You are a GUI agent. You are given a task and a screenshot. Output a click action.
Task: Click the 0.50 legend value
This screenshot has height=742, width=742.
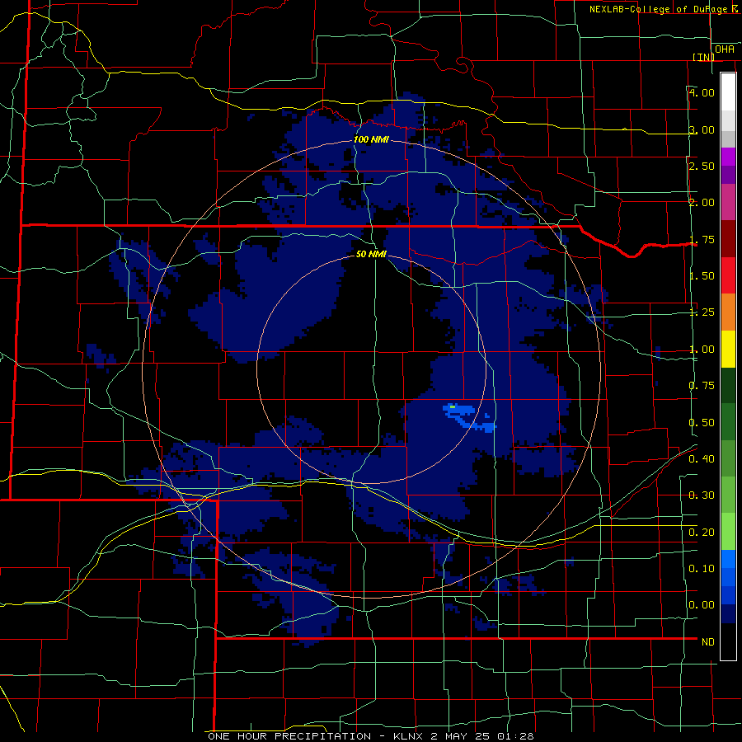pos(702,423)
